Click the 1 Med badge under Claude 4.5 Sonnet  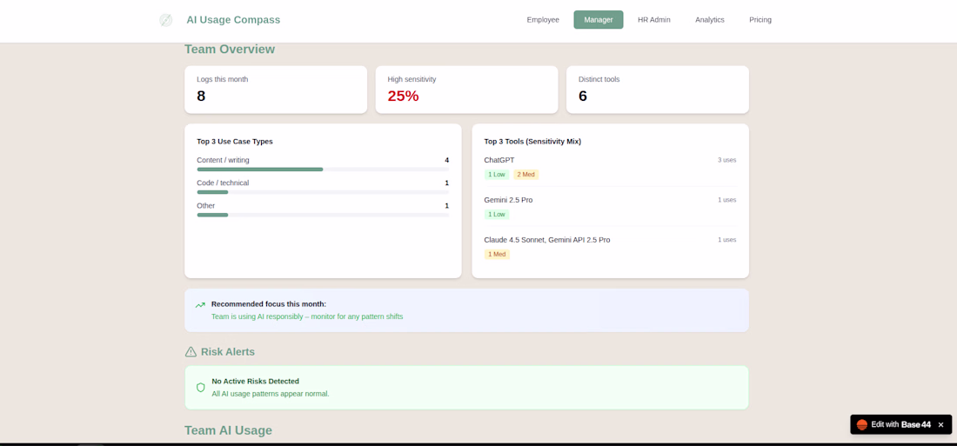click(497, 254)
